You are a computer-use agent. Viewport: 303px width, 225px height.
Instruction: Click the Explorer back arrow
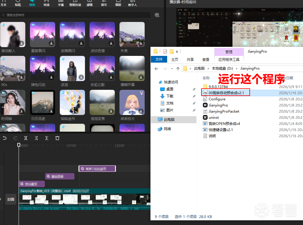coord(156,68)
